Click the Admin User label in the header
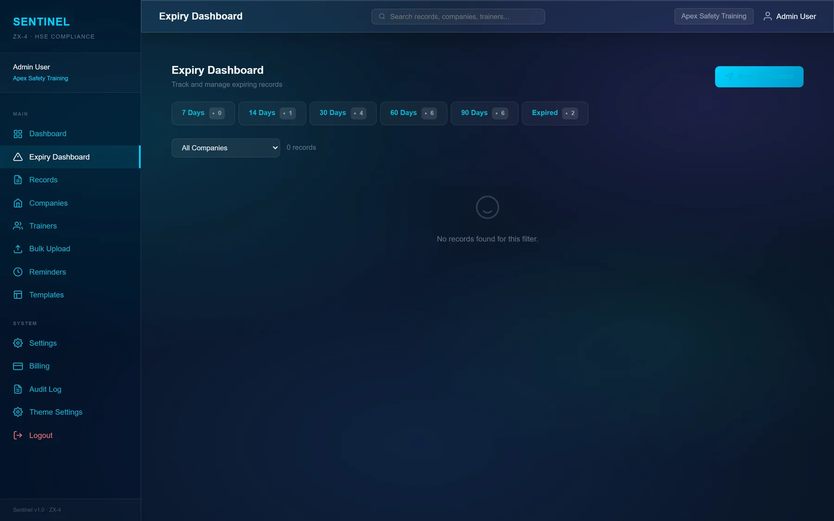The image size is (834, 521). (796, 16)
